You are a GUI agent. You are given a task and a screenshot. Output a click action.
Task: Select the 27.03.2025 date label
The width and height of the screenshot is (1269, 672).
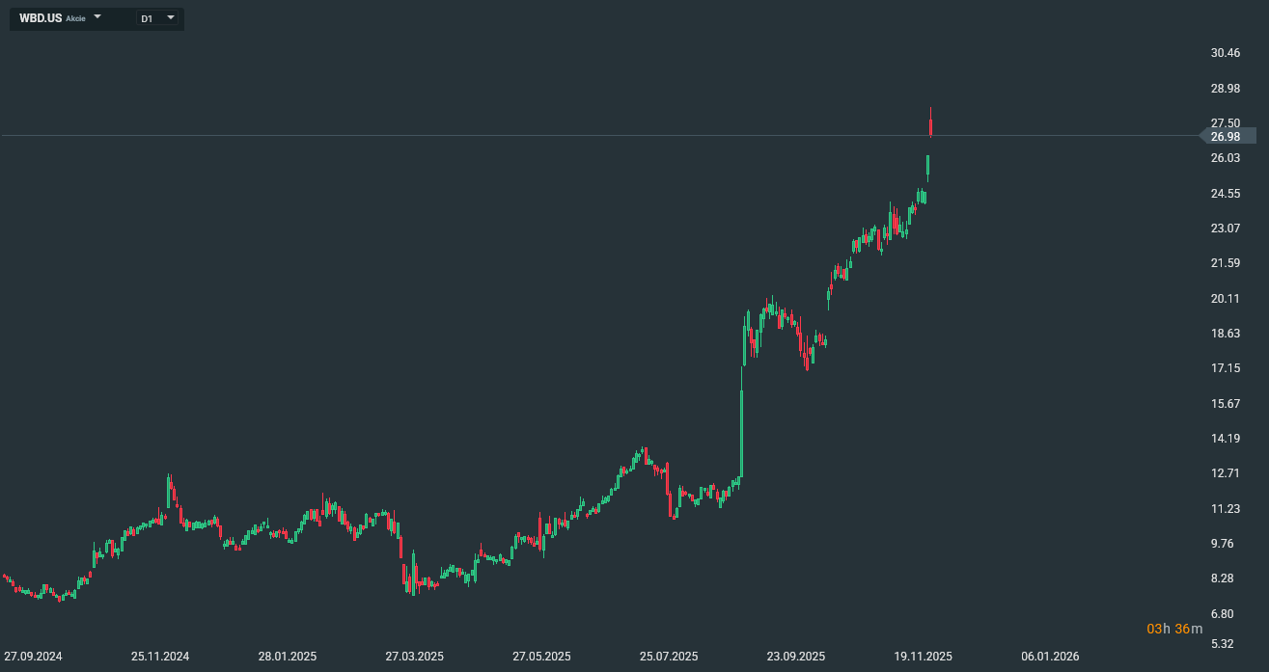[415, 657]
